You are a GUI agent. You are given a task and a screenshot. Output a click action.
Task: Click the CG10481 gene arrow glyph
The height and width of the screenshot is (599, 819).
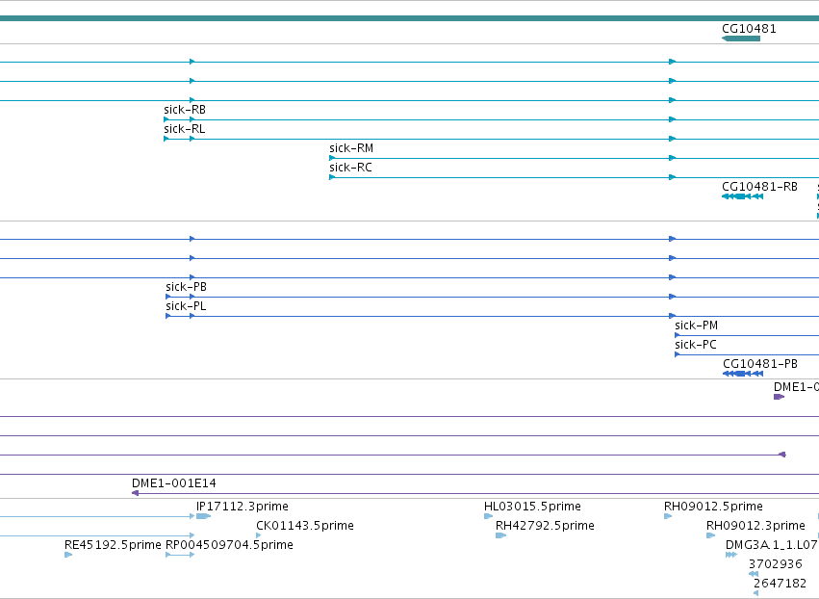741,39
